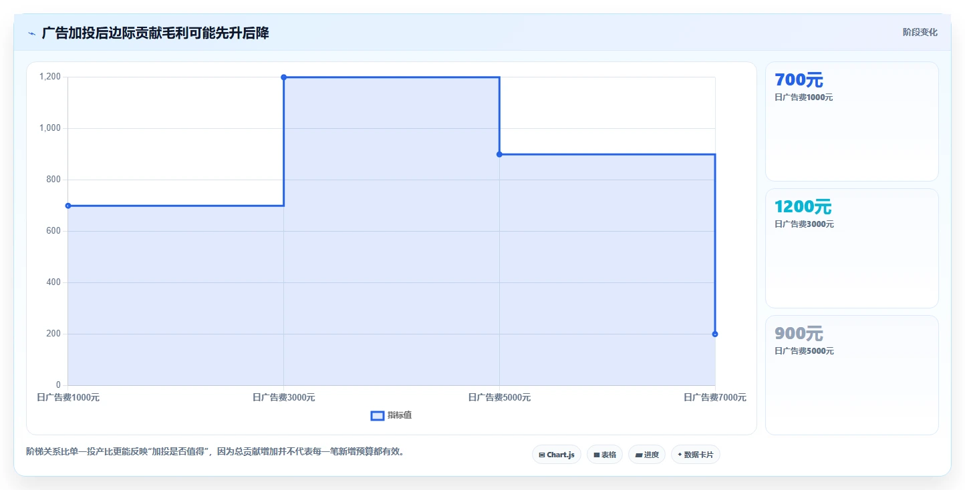
Task: Click the 阶段变化 label in header
Action: 920,32
